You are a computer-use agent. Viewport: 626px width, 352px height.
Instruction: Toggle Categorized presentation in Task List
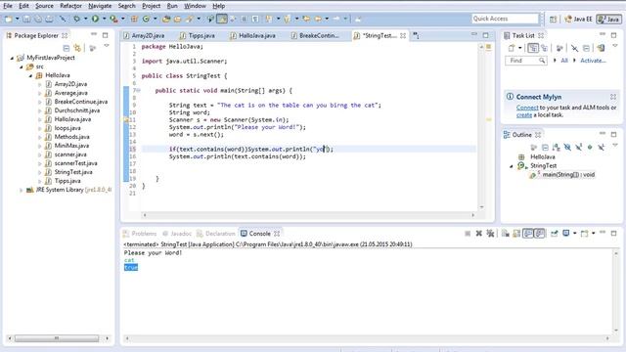point(532,48)
